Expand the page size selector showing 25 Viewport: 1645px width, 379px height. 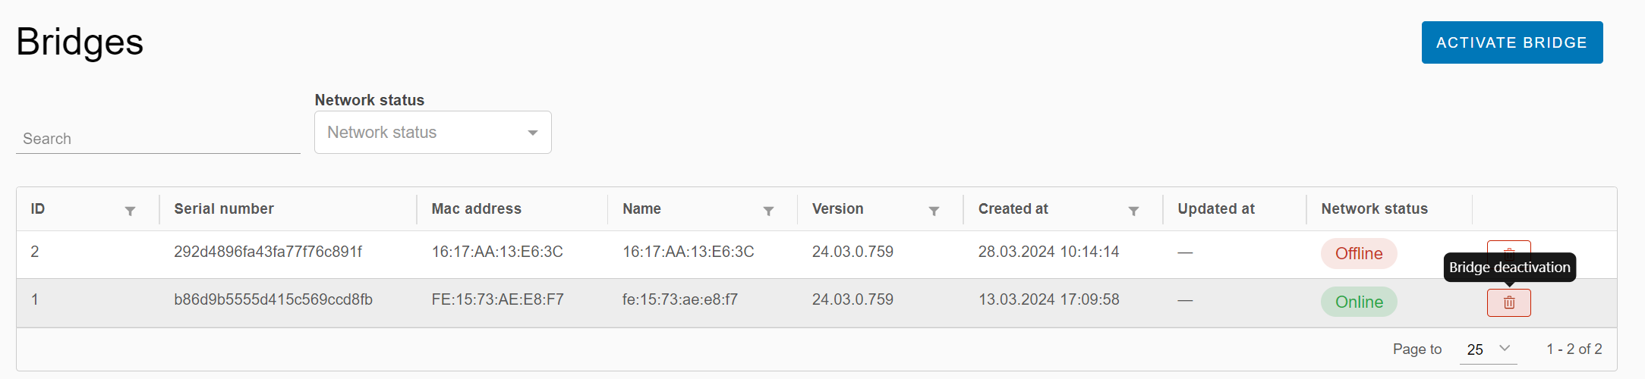click(x=1488, y=349)
